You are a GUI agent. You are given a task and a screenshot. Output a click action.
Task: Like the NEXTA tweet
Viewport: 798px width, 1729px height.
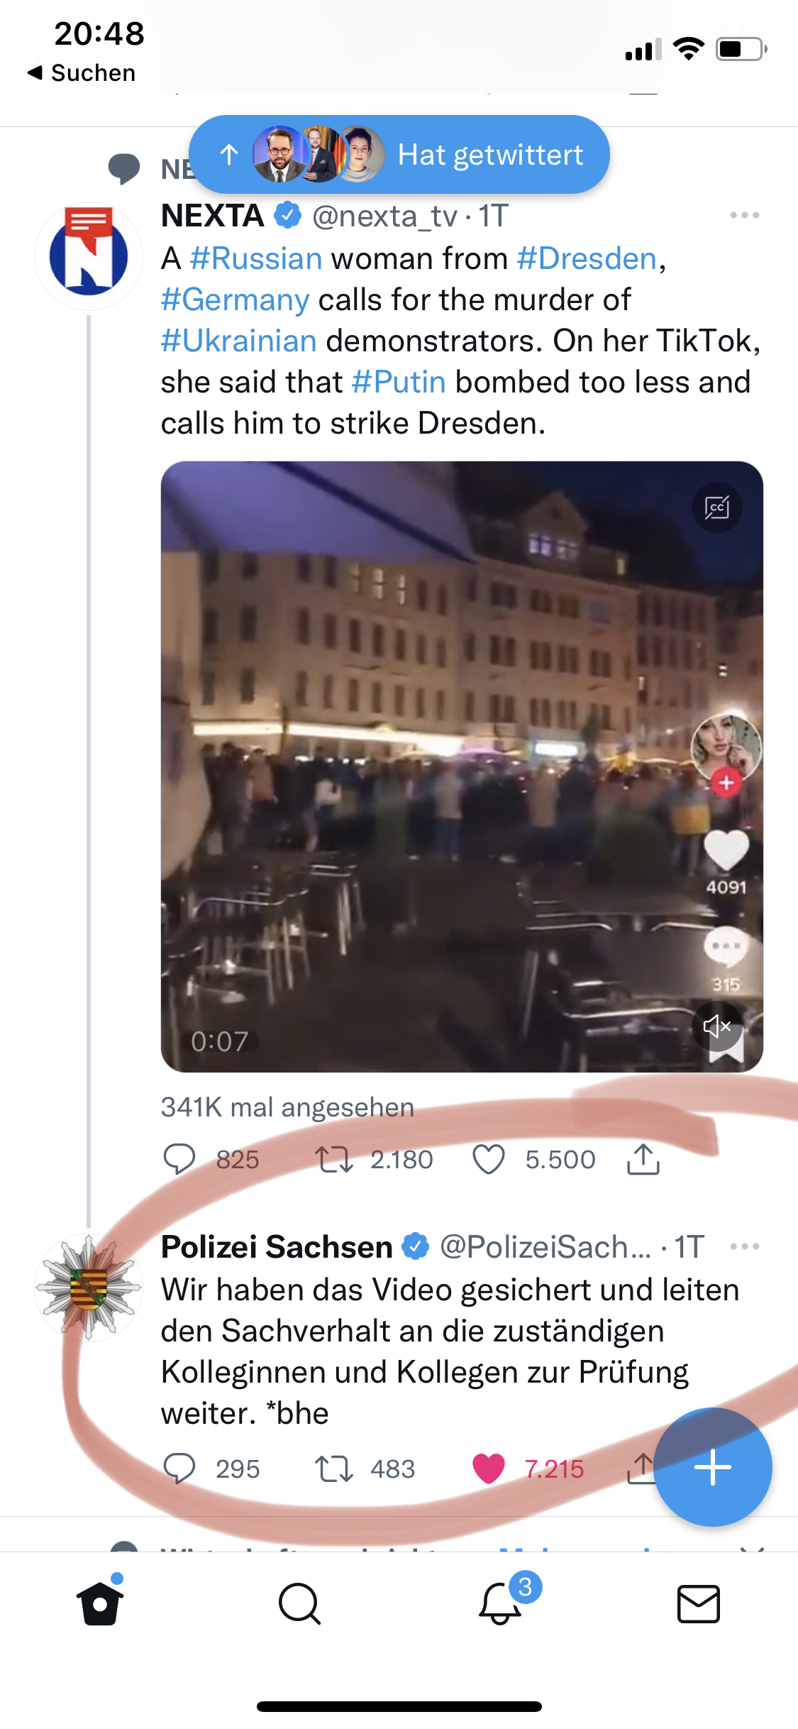click(x=489, y=1160)
